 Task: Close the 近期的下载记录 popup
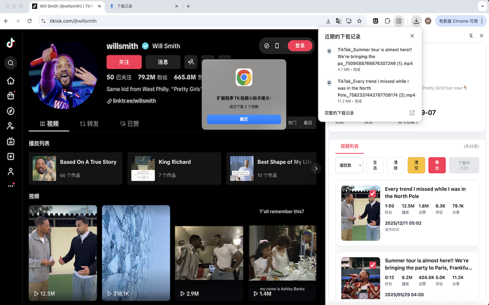pyautogui.click(x=412, y=36)
